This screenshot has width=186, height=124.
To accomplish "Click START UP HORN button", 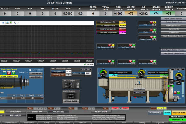I will coord(179,113).
